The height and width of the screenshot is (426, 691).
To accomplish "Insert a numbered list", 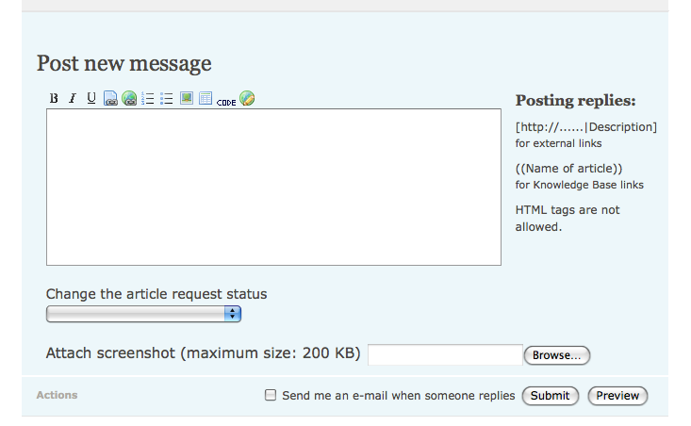I will click(x=148, y=98).
